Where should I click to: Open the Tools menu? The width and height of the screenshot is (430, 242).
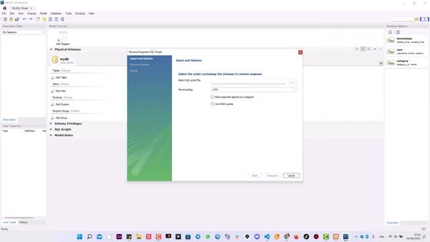click(69, 13)
